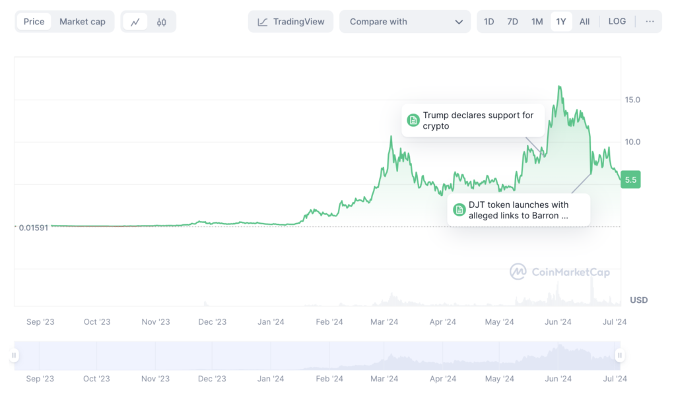Enable LOG scale on chart

[617, 22]
